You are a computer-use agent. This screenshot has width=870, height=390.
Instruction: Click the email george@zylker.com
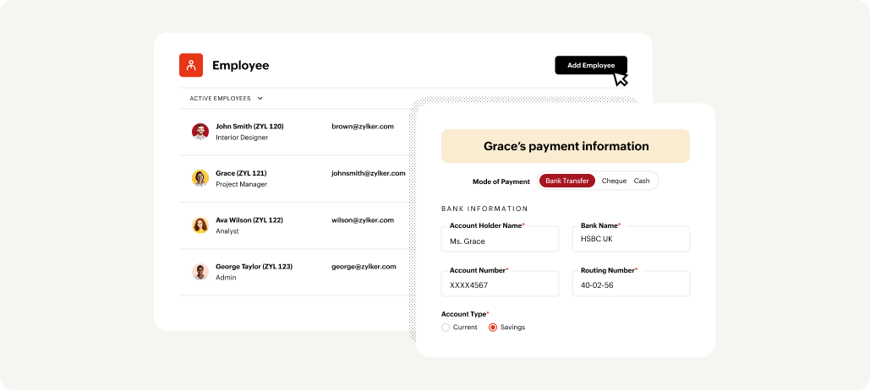364,267
